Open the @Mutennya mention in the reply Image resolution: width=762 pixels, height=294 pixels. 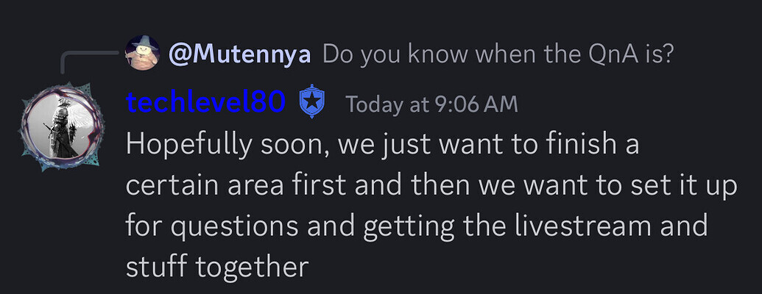tap(240, 54)
